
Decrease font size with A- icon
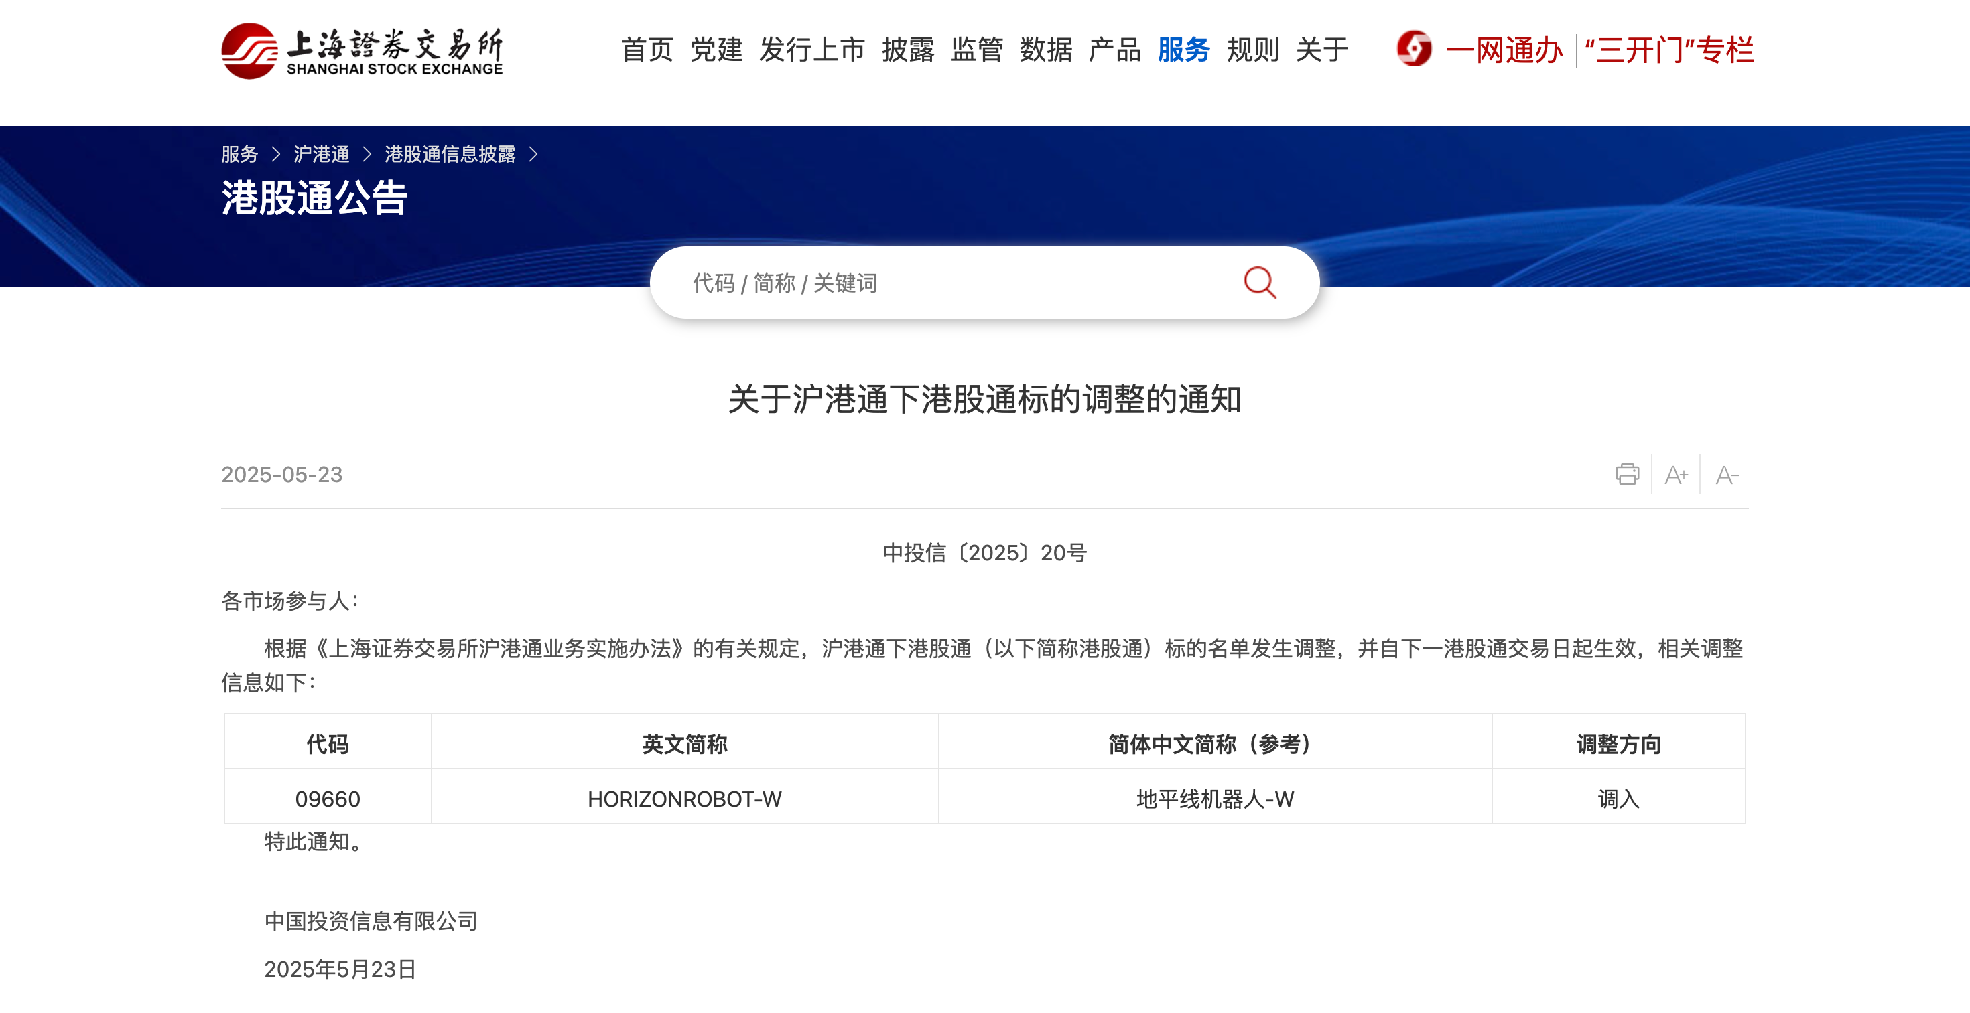pyautogui.click(x=1726, y=475)
